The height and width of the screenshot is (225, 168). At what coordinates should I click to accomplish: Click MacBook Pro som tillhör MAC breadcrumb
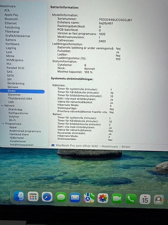pyautogui.click(x=77, y=146)
